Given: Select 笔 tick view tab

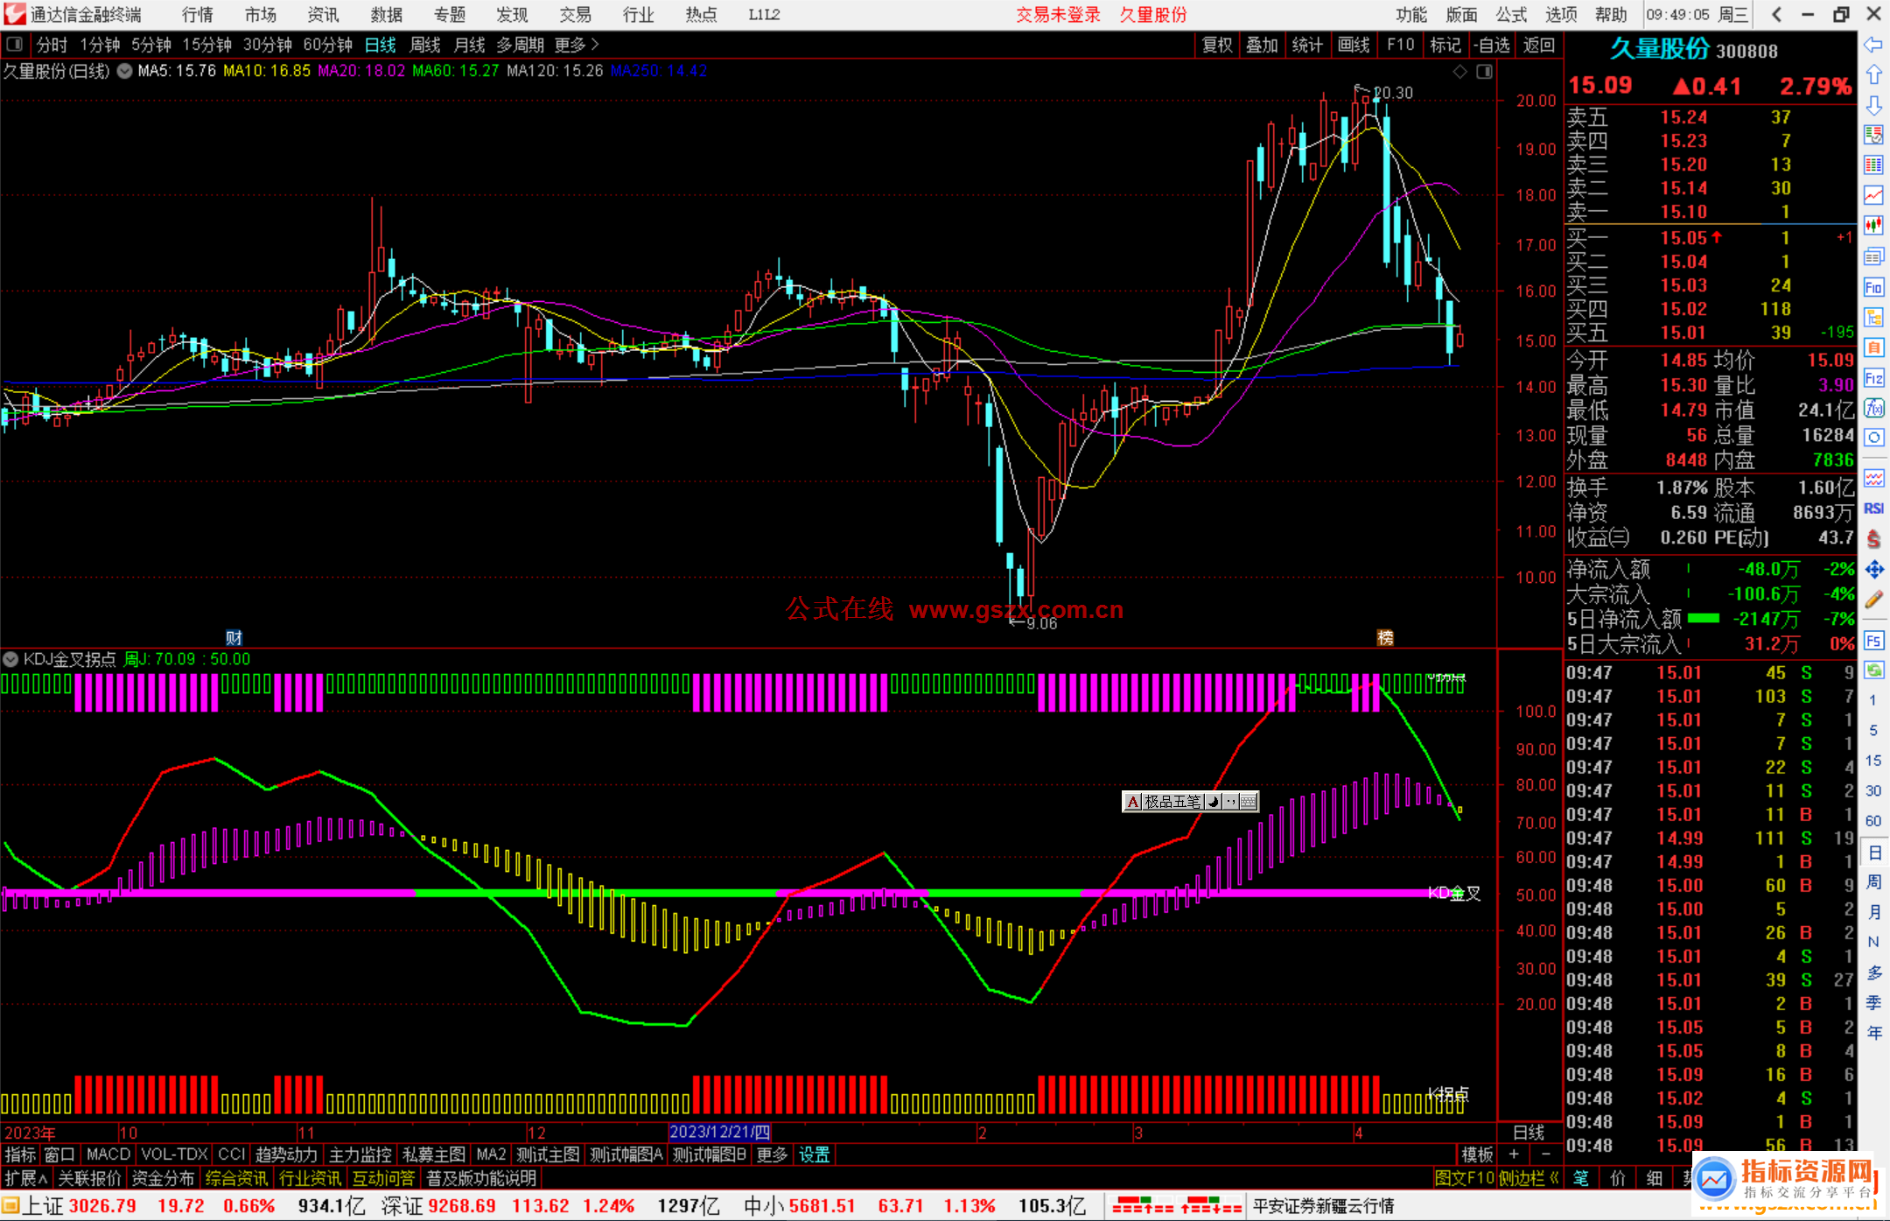Looking at the screenshot, I should click(x=1581, y=1178).
